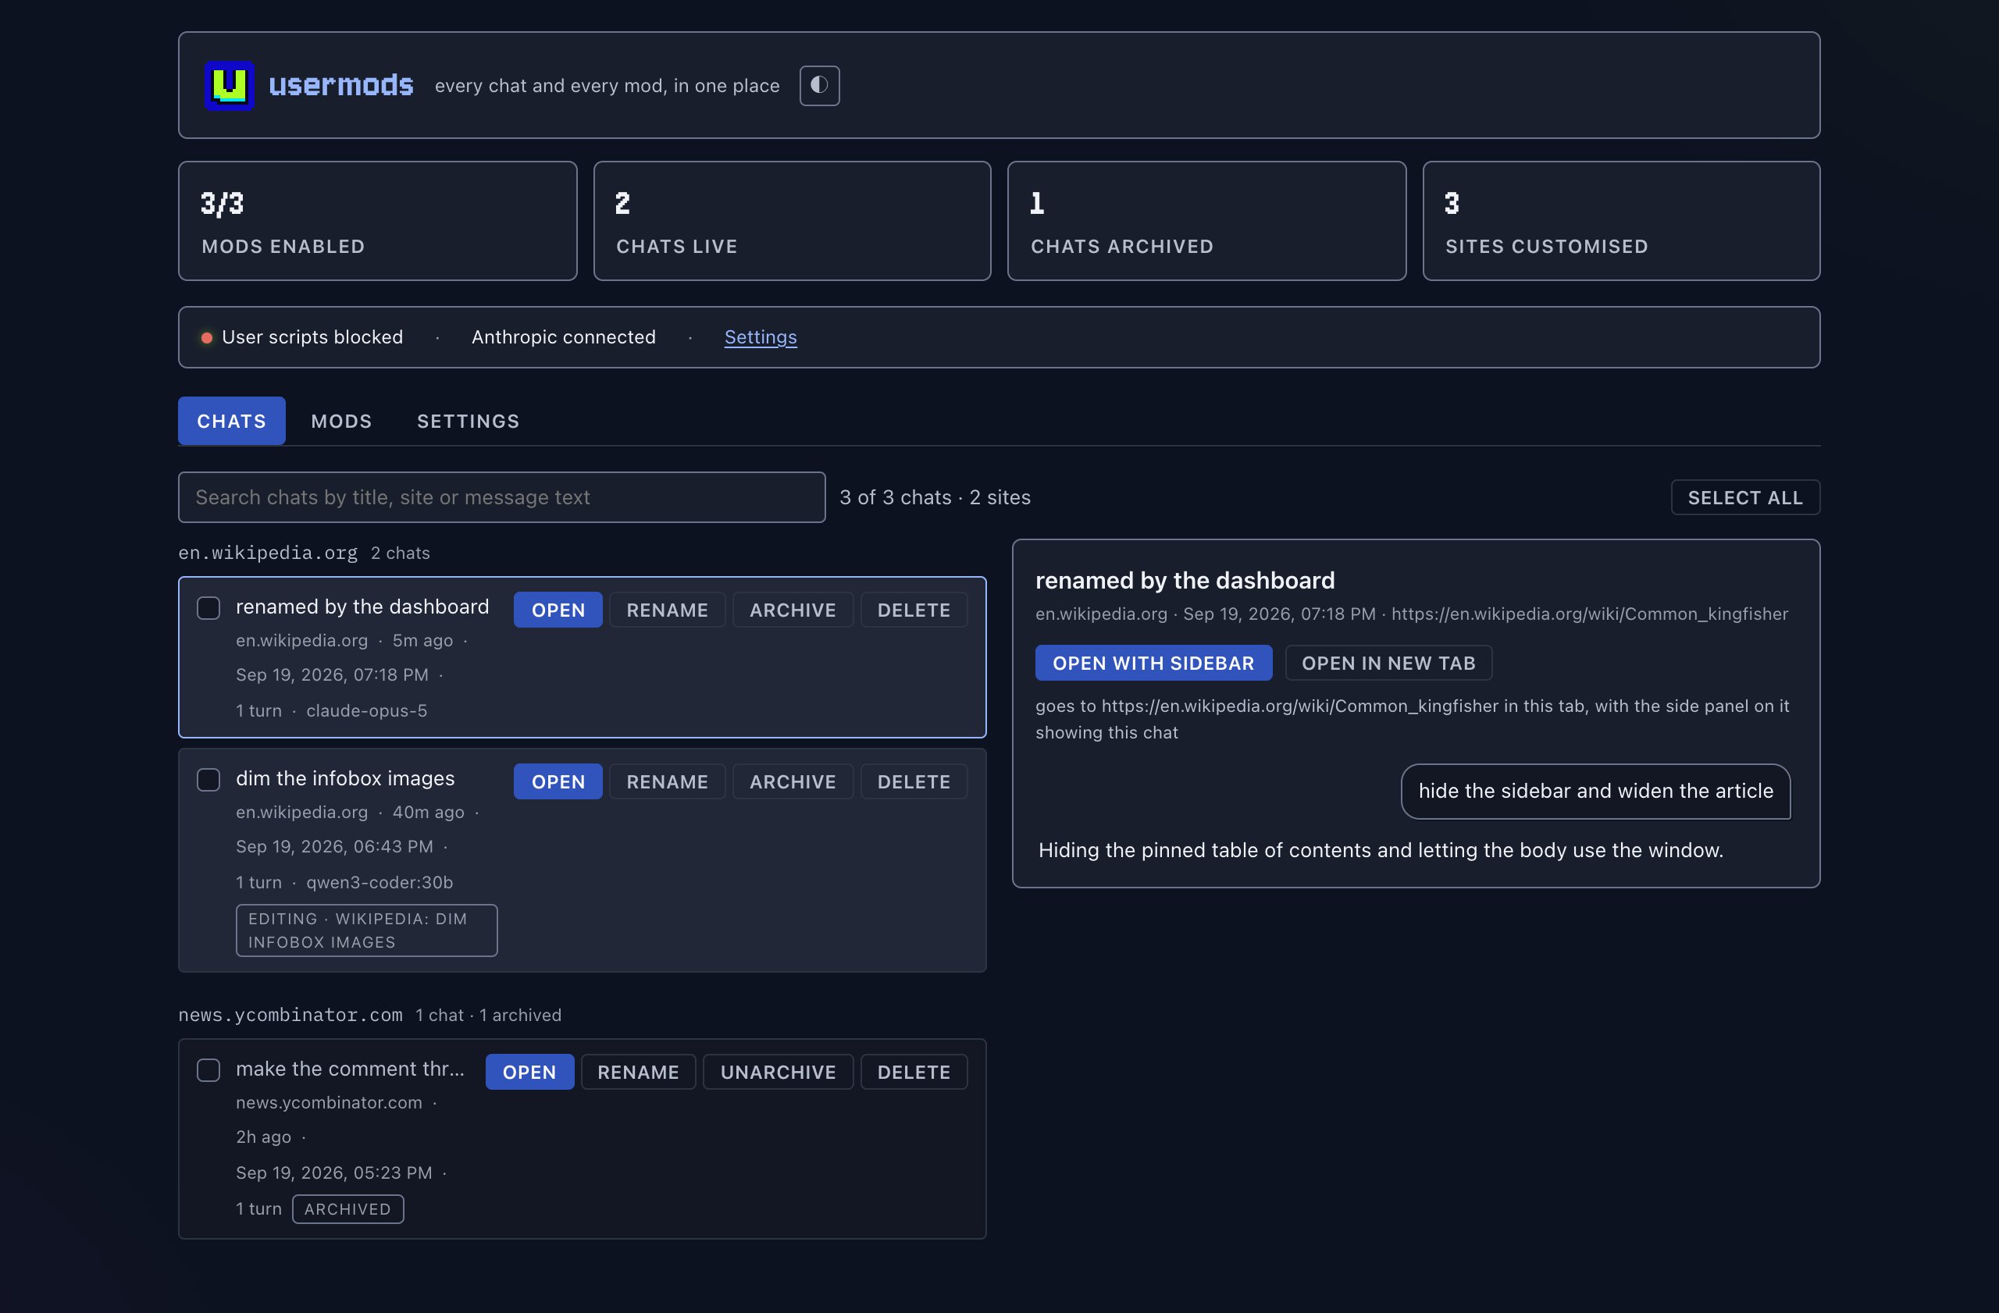
Task: Click the usermods wordmark title
Action: 341,85
